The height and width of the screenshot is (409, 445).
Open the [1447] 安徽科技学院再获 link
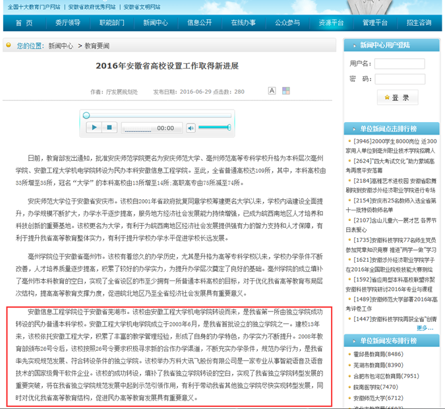pos(395,319)
